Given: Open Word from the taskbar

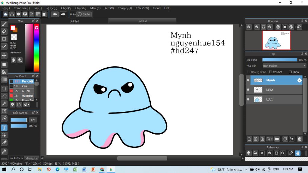Looking at the screenshot, I should tap(84, 169).
